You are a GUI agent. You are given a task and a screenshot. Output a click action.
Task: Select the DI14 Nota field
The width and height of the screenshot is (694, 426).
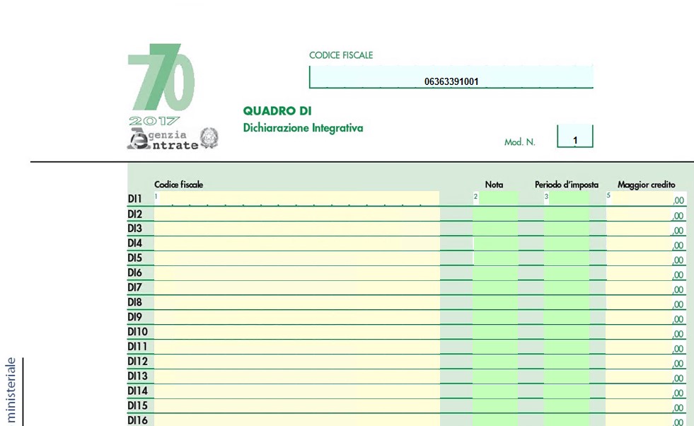(x=495, y=391)
